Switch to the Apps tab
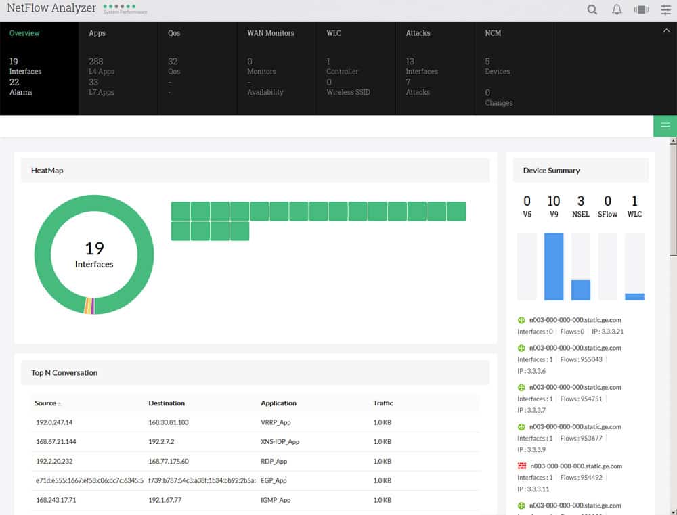Screen dimensions: 677x515 [x=97, y=33]
